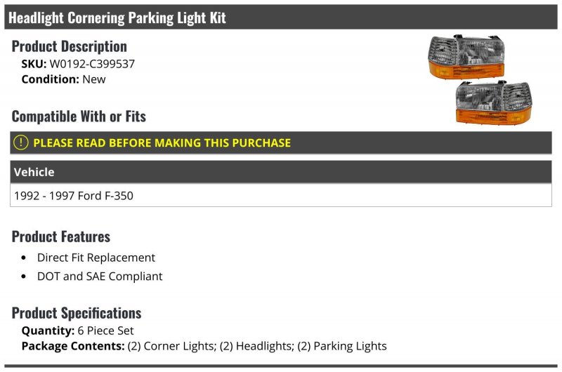Click the Compatible With or Fits heading
The width and height of the screenshot is (562, 372).
[x=79, y=117]
